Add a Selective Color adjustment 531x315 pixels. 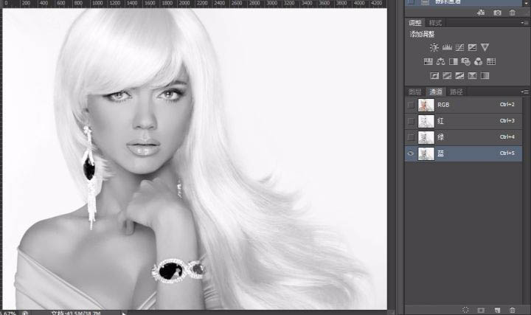tap(472, 75)
